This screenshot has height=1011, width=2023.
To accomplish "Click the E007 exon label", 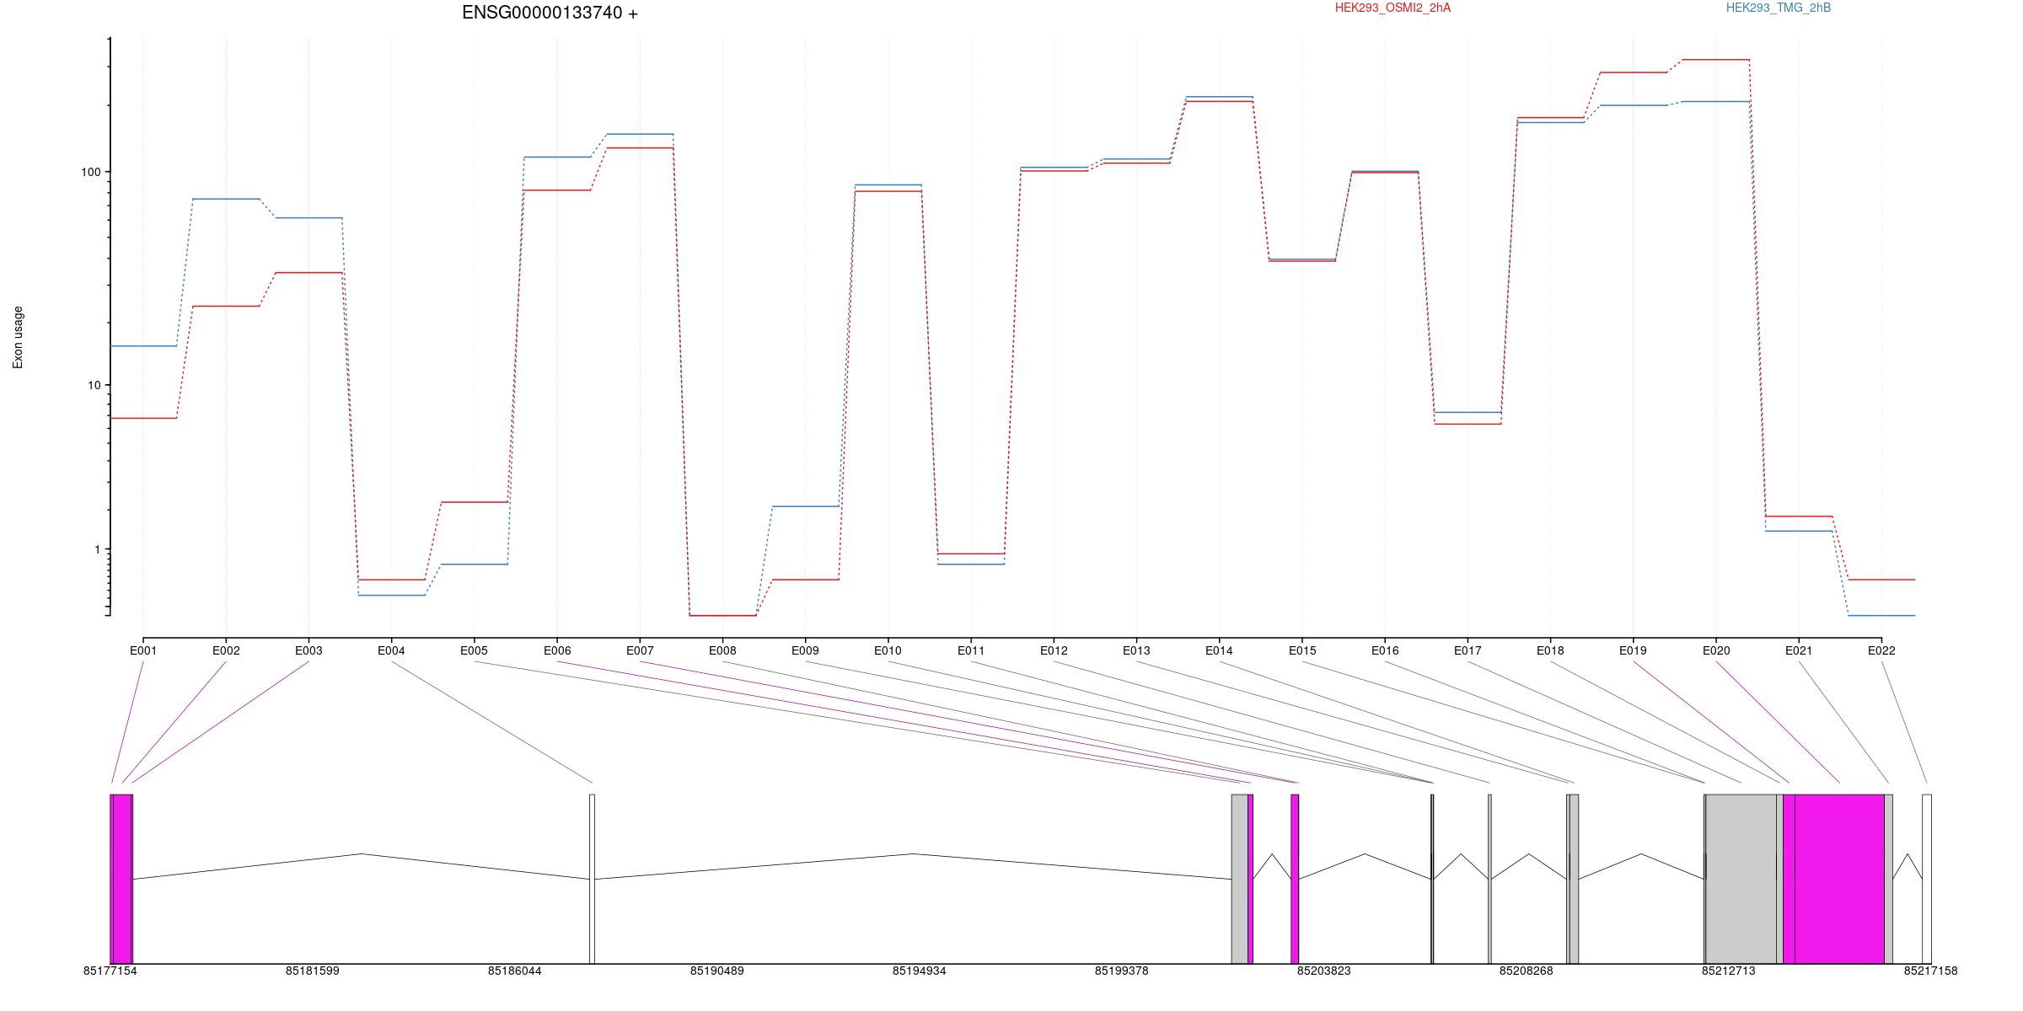I will pyautogui.click(x=640, y=650).
